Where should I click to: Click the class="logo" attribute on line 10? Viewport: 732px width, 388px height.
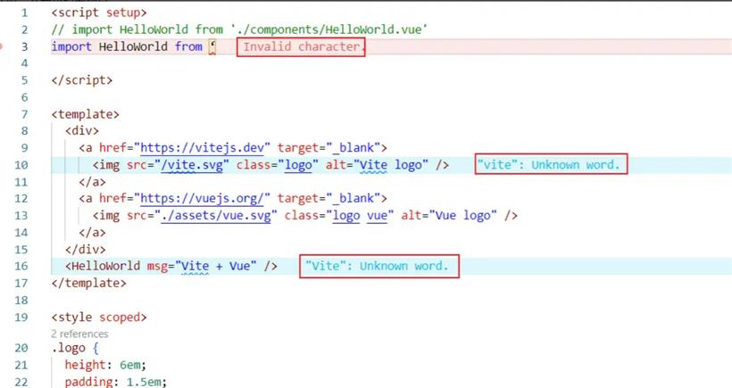(278, 165)
